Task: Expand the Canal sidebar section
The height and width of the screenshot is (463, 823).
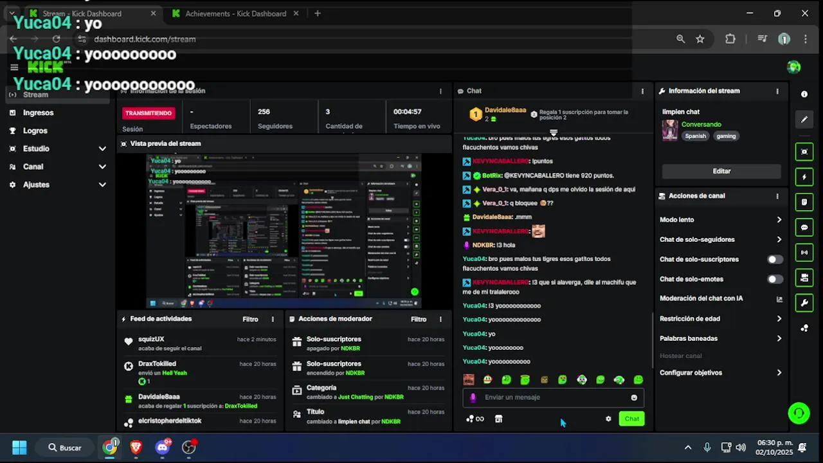Action: pyautogui.click(x=102, y=167)
